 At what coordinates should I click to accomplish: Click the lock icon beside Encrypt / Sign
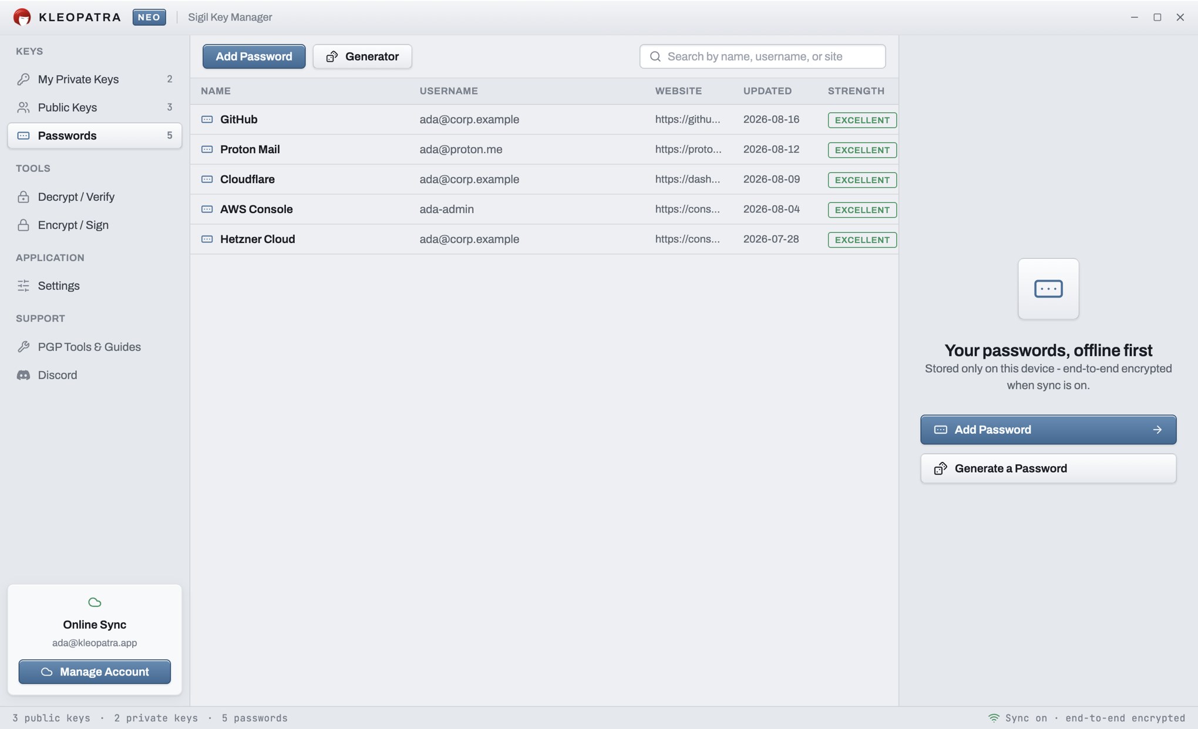[x=23, y=225]
